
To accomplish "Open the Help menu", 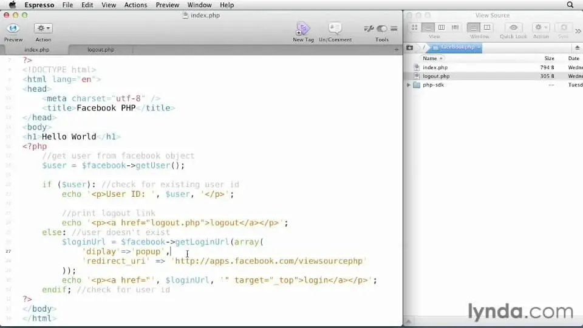I will click(227, 5).
